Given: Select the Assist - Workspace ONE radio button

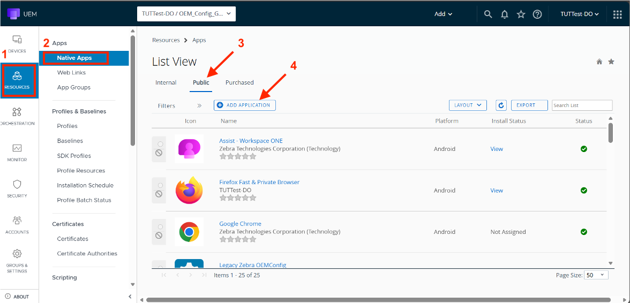Looking at the screenshot, I should pos(159,144).
